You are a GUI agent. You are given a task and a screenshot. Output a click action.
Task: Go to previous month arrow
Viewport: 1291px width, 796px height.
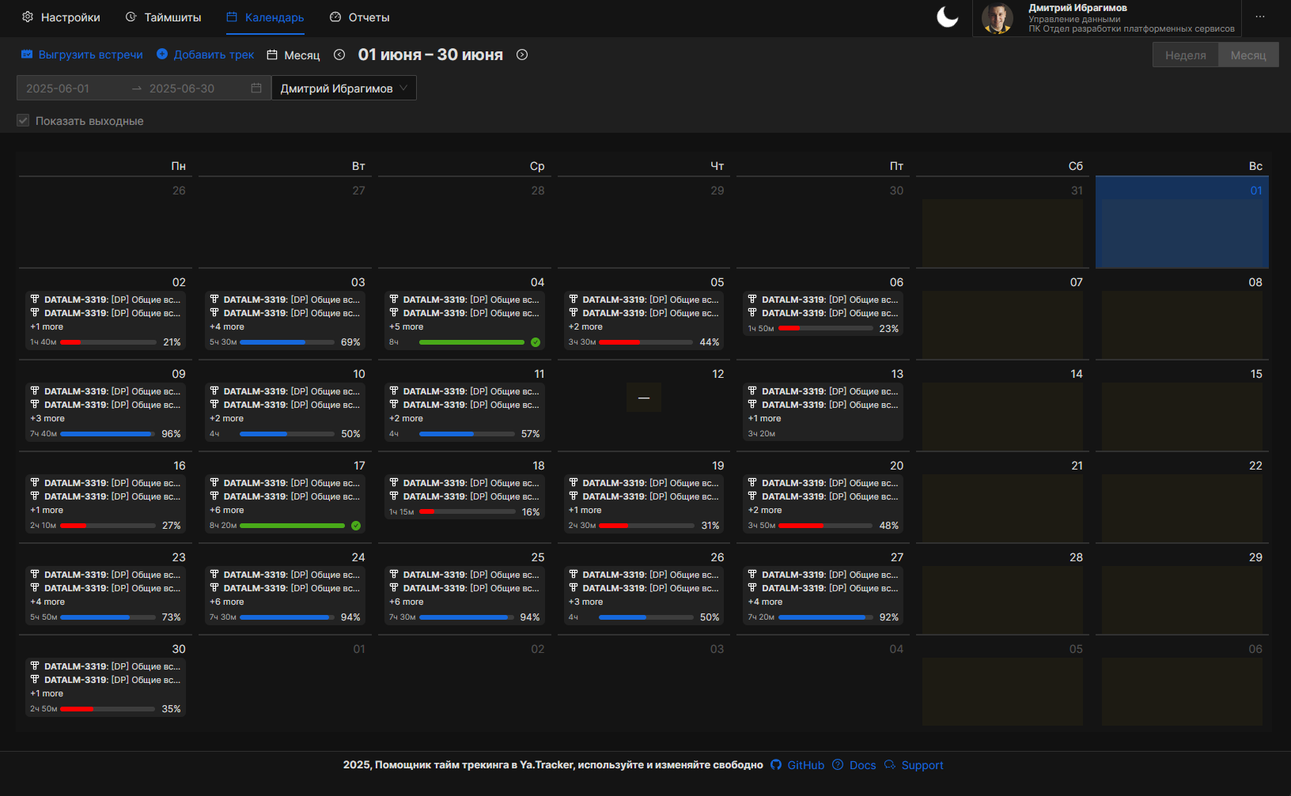[x=339, y=55]
